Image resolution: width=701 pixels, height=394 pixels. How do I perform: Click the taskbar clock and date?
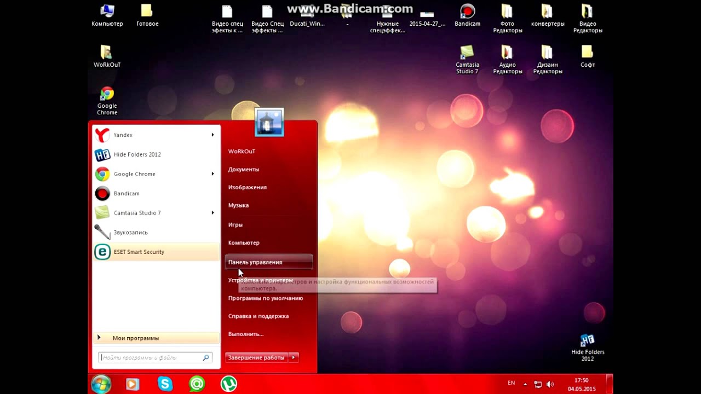581,384
